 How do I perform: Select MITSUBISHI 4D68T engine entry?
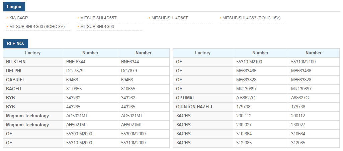170,18
